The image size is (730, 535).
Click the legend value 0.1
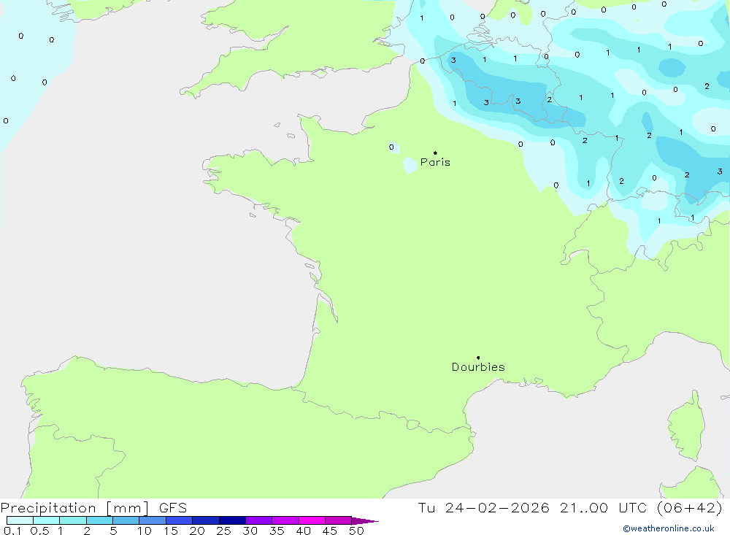pyautogui.click(x=12, y=531)
